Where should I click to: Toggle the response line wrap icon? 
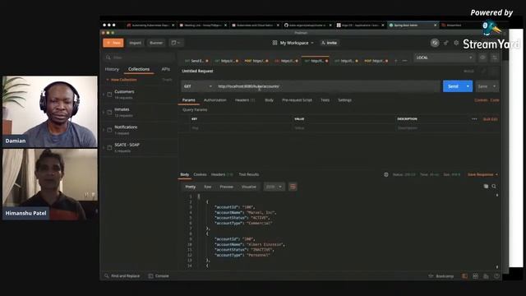(293, 187)
